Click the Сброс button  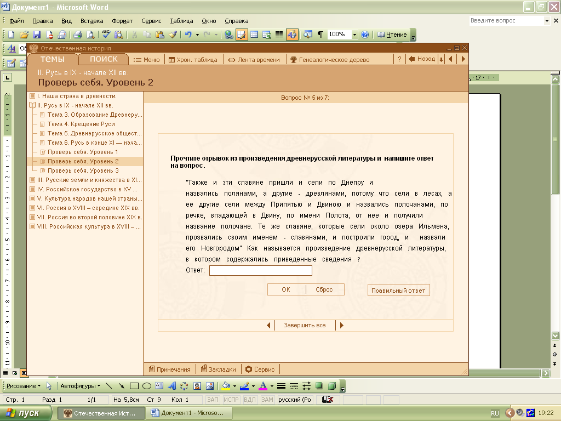pyautogui.click(x=324, y=289)
